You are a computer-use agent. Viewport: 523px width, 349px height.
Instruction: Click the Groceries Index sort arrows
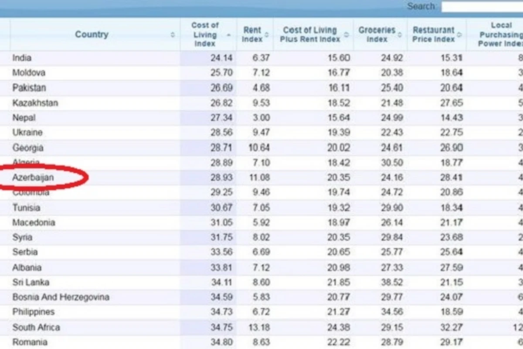(x=400, y=34)
